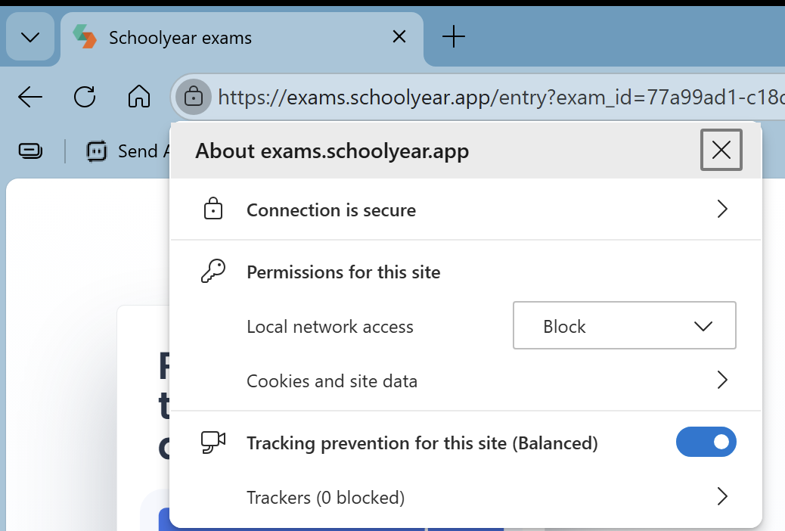The width and height of the screenshot is (785, 531).
Task: Go to the home page
Action: click(138, 97)
